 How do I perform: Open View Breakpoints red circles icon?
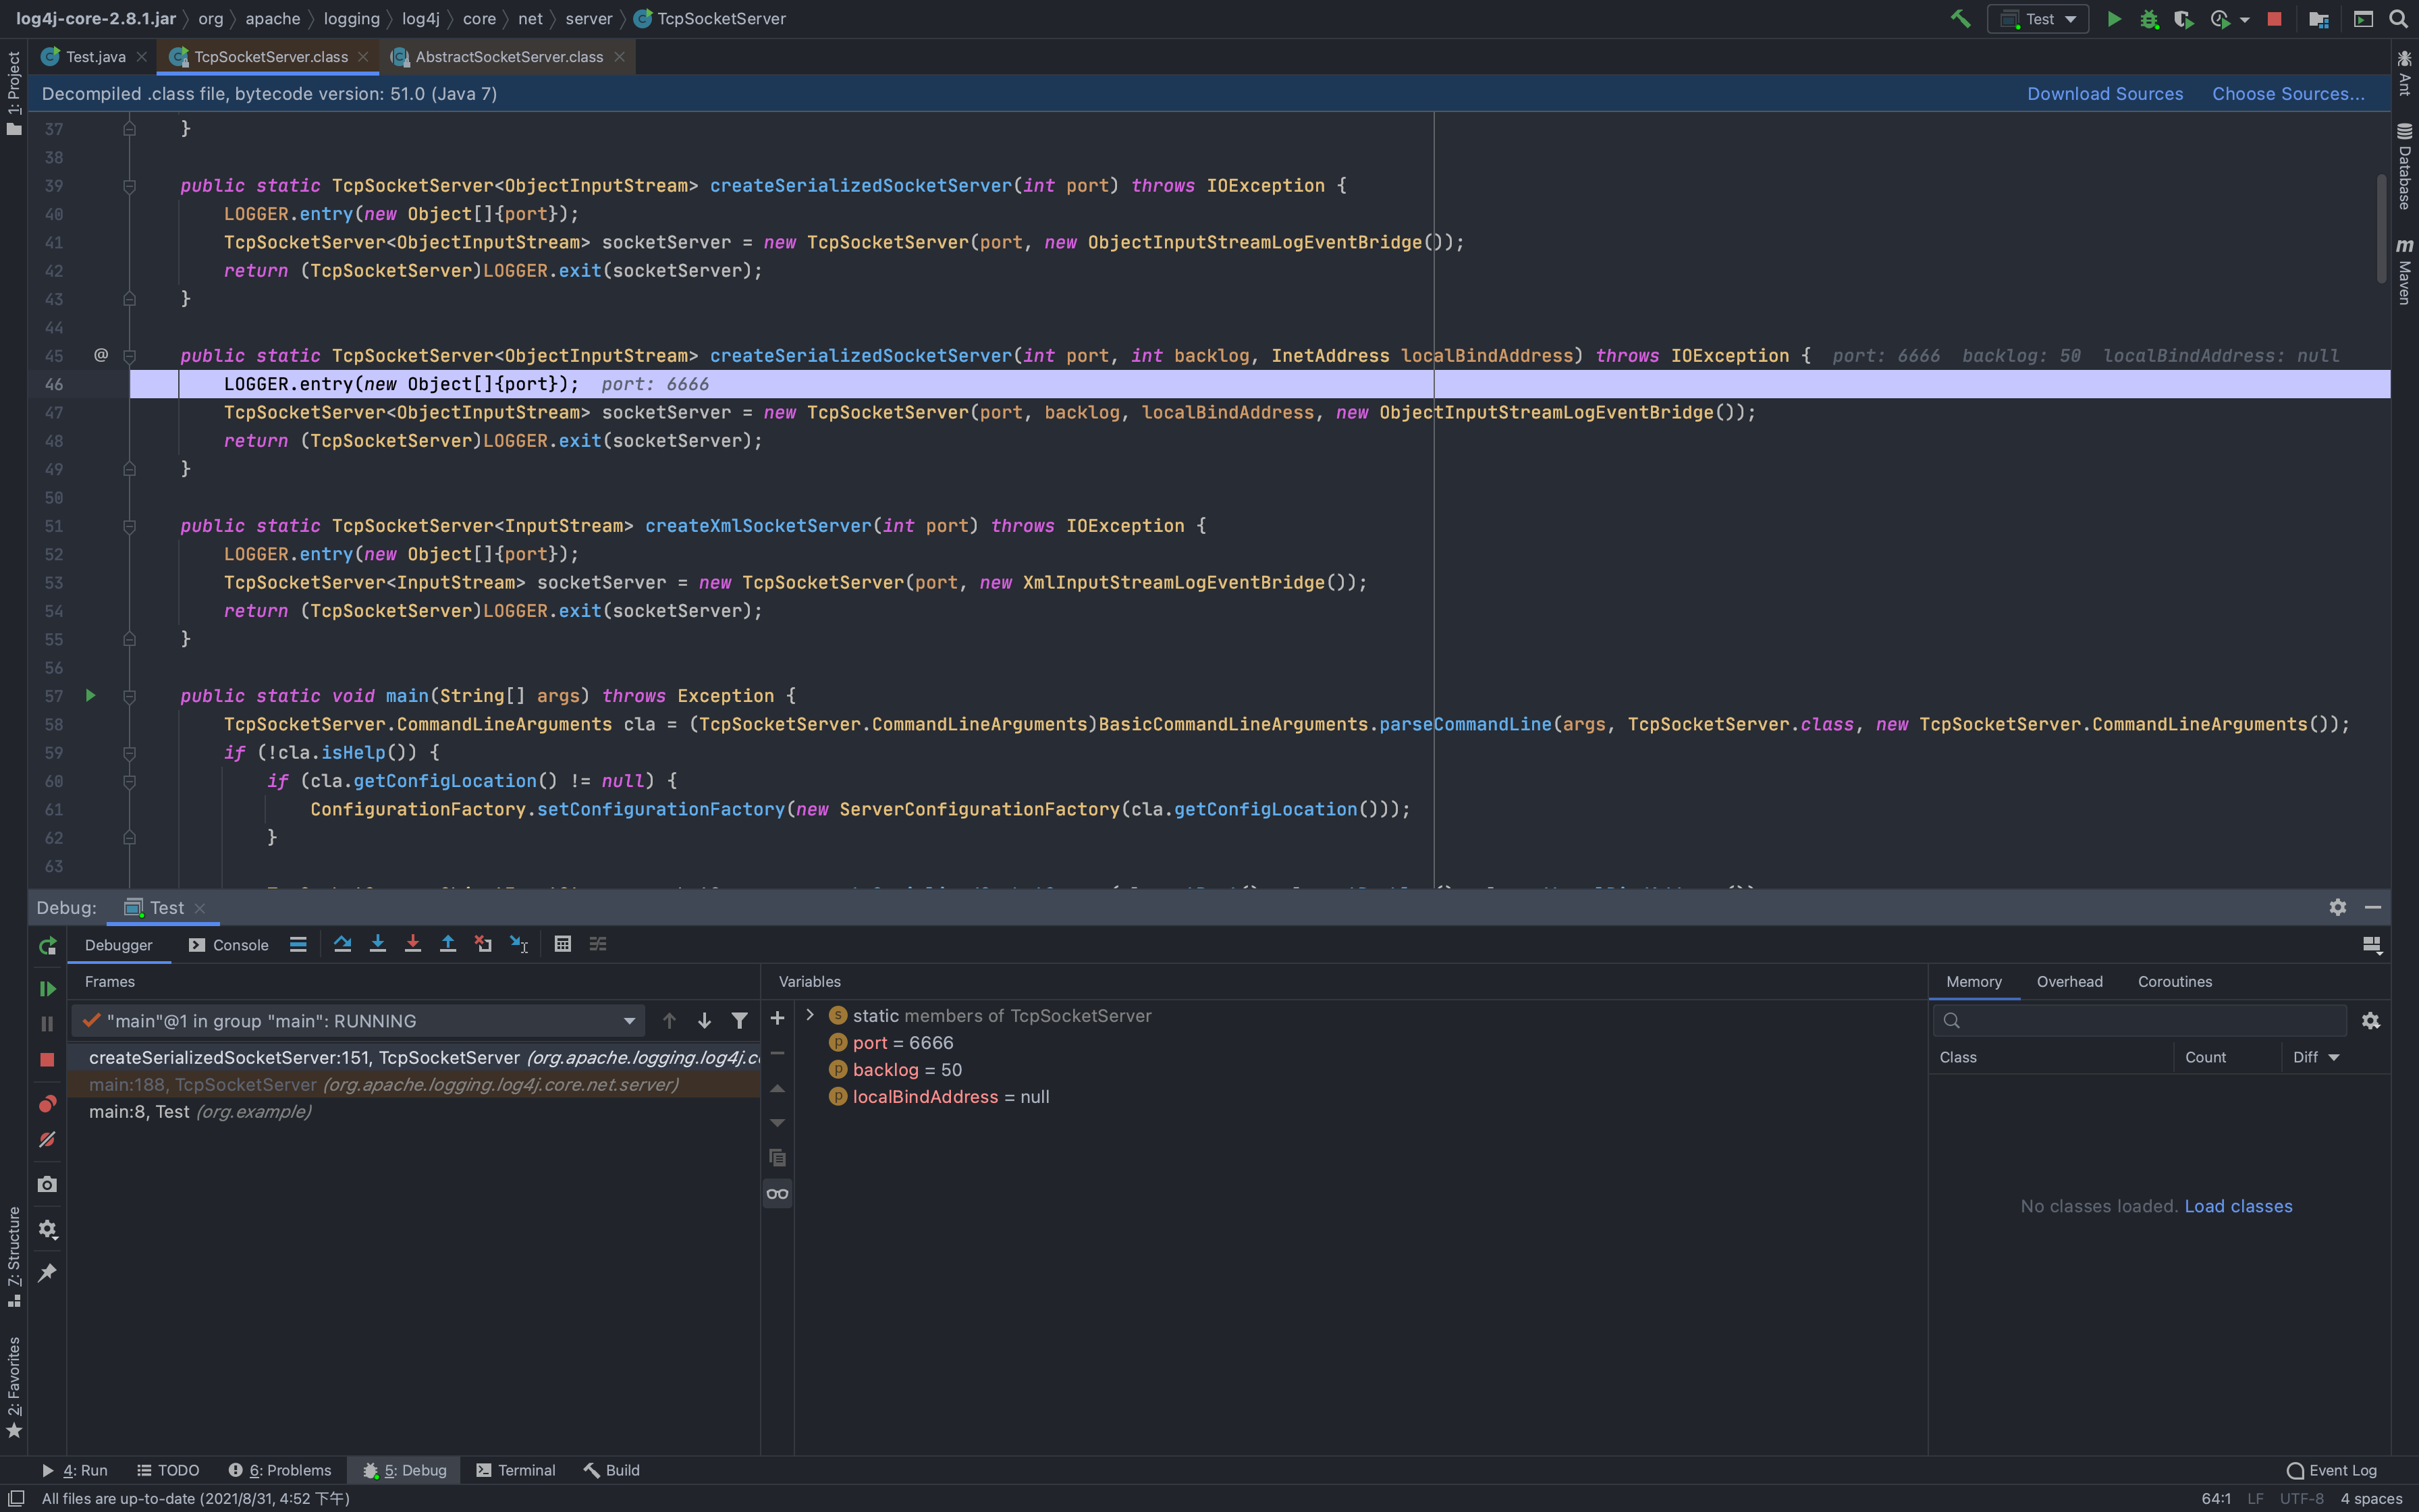(x=47, y=1104)
